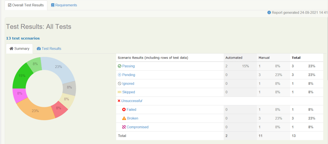Click the pink Compromised broken-link icon
Screen dimensions: 328x144
tap(124, 127)
